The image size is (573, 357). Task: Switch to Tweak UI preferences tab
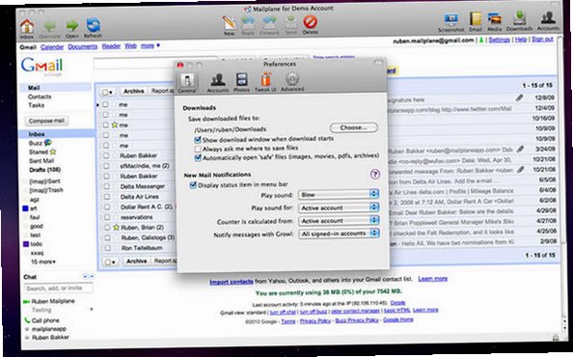point(265,81)
